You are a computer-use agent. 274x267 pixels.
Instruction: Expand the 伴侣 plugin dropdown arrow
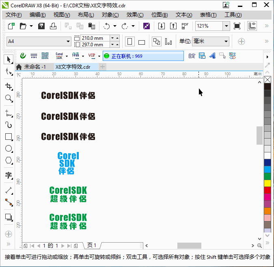pyautogui.click(x=83, y=56)
